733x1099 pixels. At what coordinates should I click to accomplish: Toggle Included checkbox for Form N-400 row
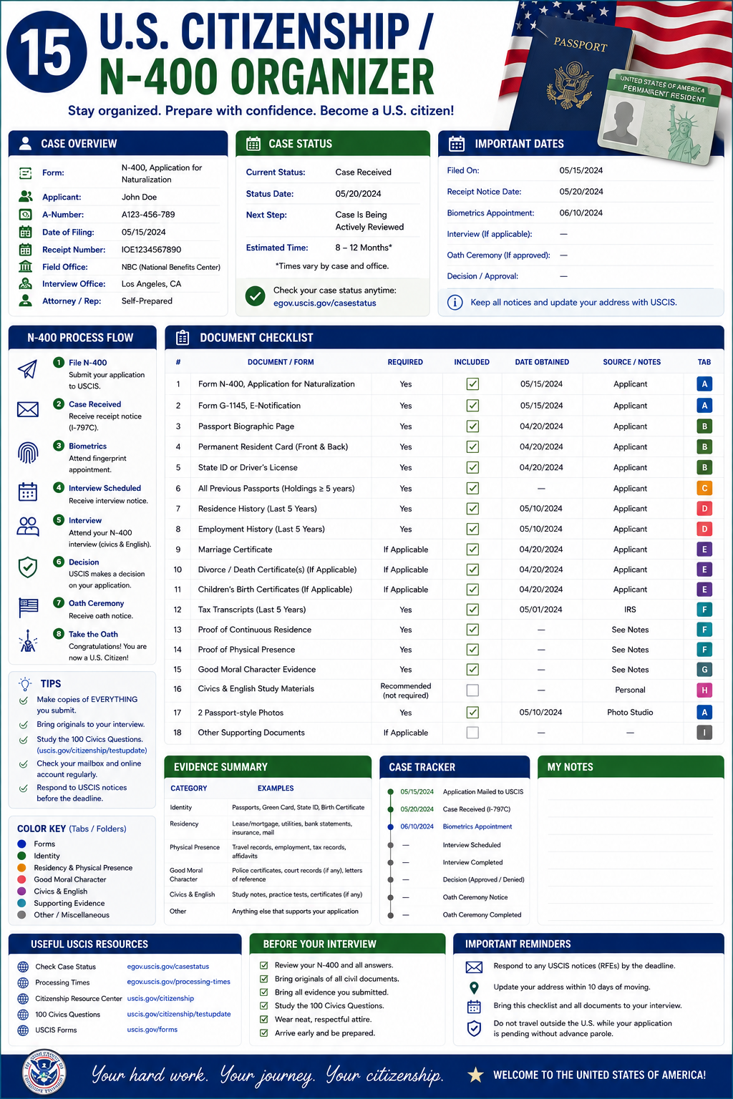point(472,384)
